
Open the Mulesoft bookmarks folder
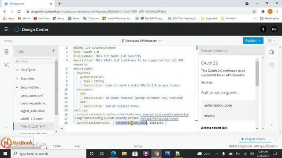(229, 18)
